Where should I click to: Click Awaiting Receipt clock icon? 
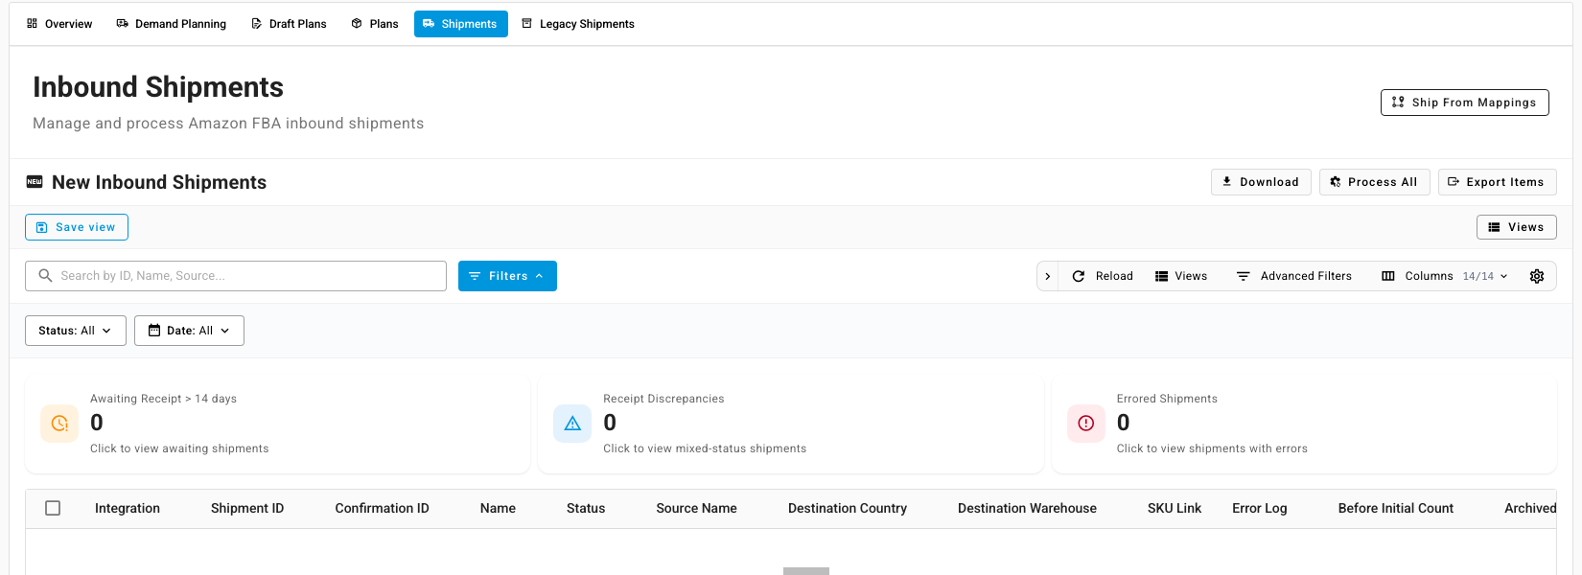tap(59, 424)
